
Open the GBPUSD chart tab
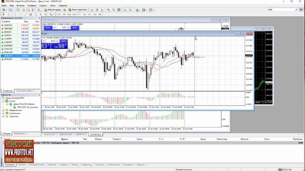click(66, 134)
